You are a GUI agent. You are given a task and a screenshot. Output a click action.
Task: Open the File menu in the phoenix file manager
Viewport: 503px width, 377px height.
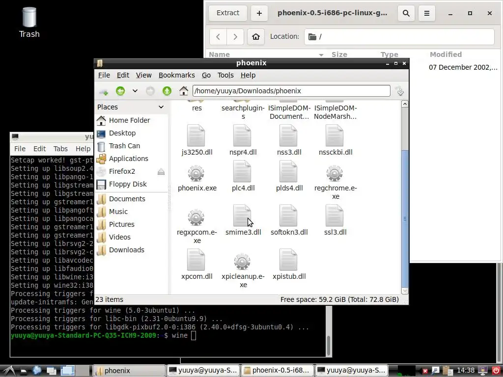tap(104, 75)
